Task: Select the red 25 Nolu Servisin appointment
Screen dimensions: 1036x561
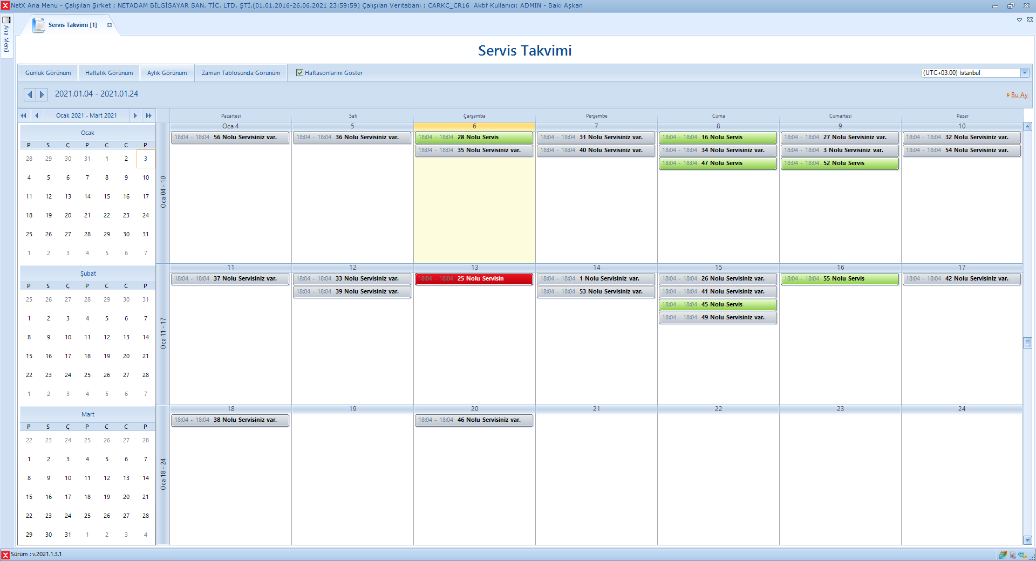Action: pyautogui.click(x=474, y=279)
